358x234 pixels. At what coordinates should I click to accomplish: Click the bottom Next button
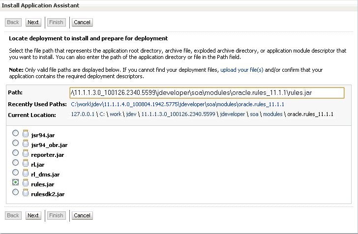point(33,215)
